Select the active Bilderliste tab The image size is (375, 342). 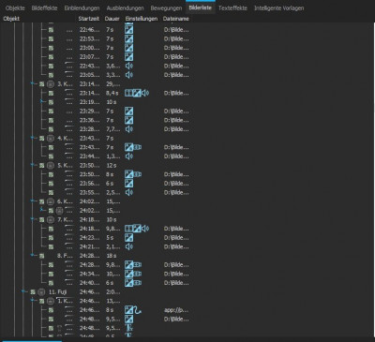point(200,8)
